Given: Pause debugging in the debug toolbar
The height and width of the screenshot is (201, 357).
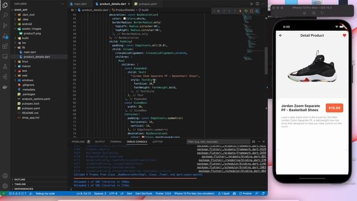Looking at the screenshot, I should pos(218,11).
